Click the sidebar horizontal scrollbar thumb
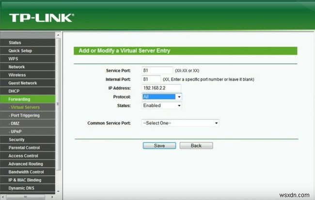315x200 pixels. pyautogui.click(x=26, y=197)
